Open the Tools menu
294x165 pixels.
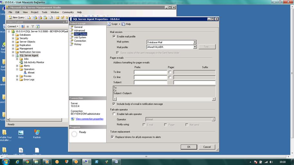(x=44, y=12)
